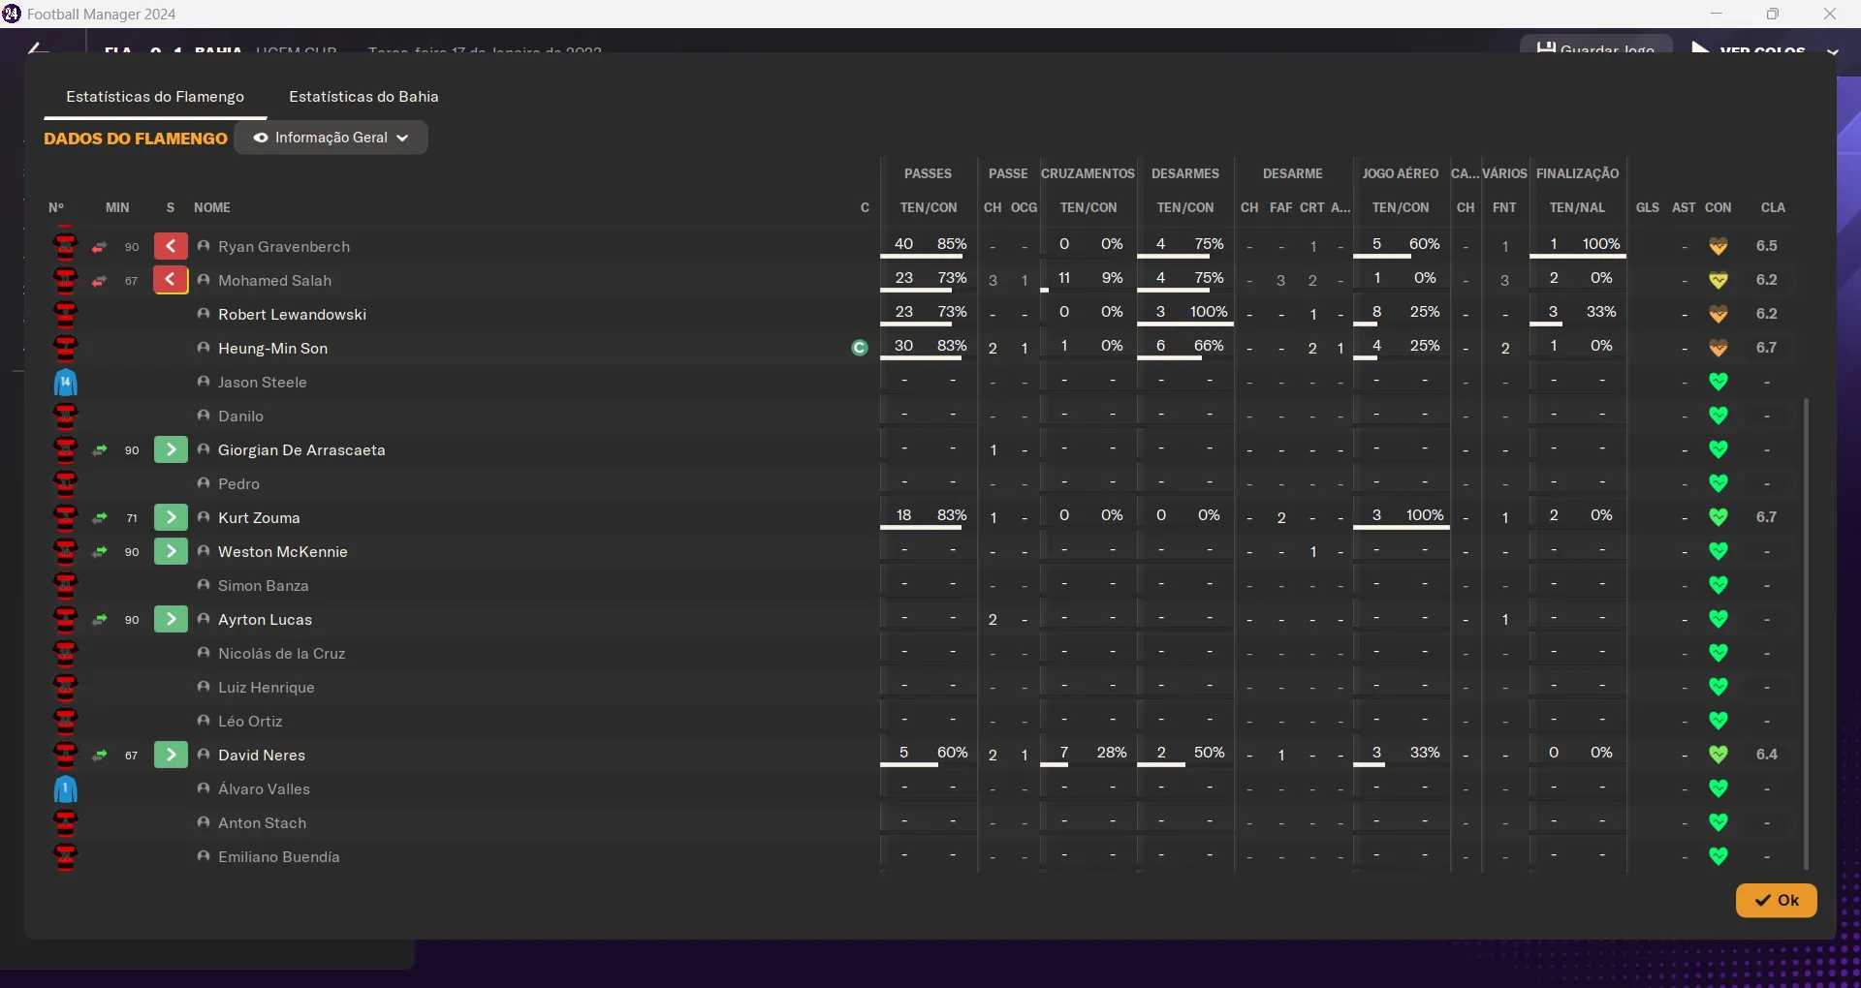Sort by the MIN column header
The height and width of the screenshot is (988, 1861).
[117, 207]
